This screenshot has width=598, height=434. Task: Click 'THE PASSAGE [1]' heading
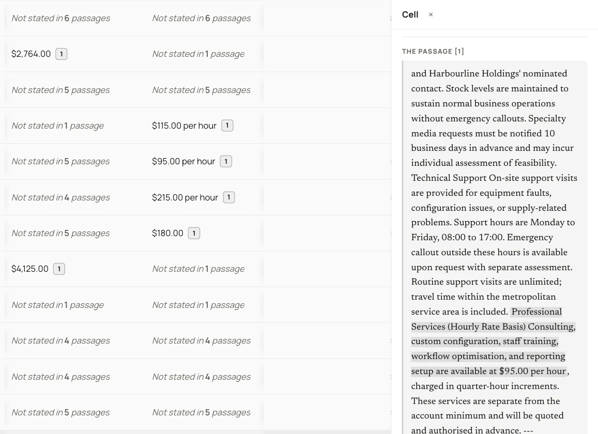click(433, 52)
